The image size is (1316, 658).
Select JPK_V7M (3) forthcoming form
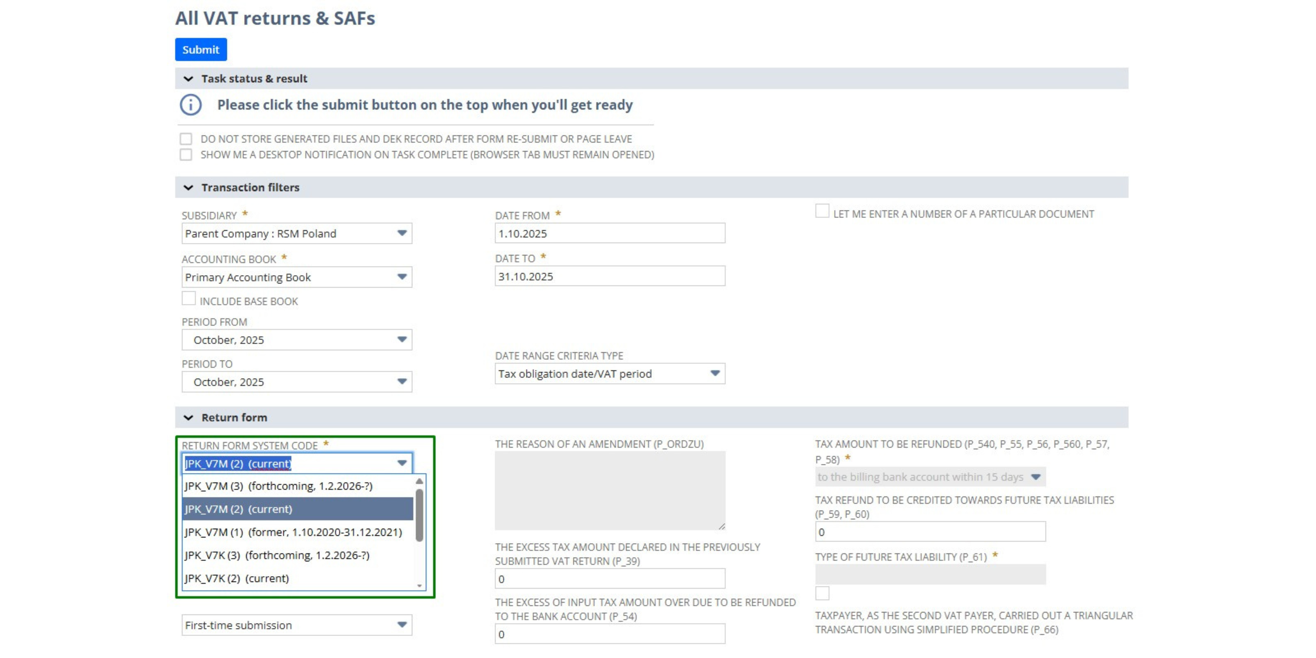[x=278, y=486]
